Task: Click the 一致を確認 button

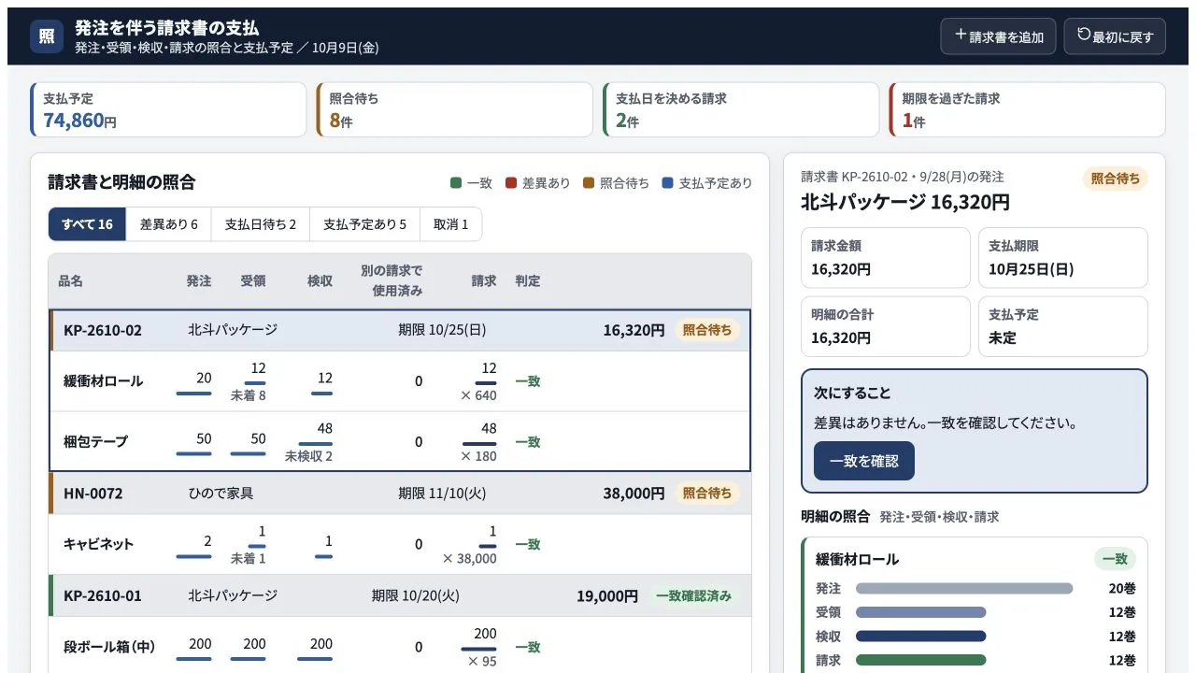Action: point(864,461)
